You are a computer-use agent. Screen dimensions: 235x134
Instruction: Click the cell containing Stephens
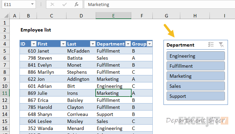pyautogui.click(x=81, y=72)
